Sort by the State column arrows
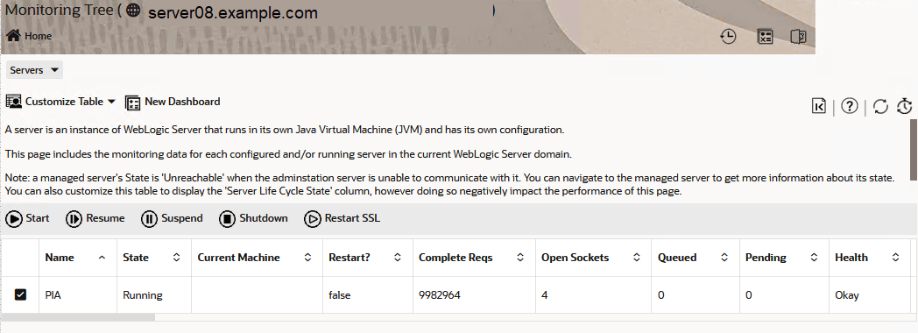918x333 pixels. coord(176,258)
